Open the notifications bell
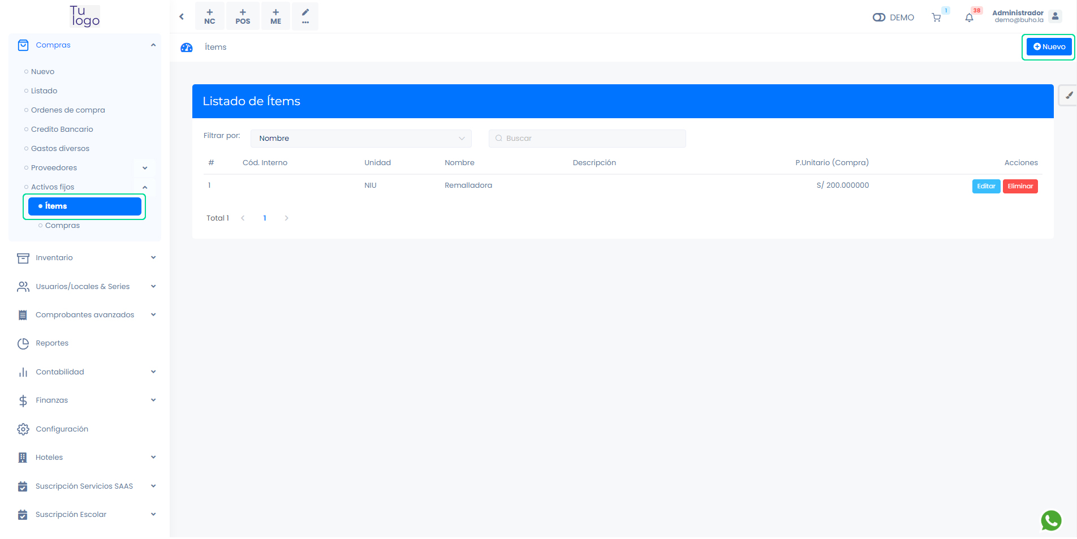The width and height of the screenshot is (1077, 539). (969, 18)
